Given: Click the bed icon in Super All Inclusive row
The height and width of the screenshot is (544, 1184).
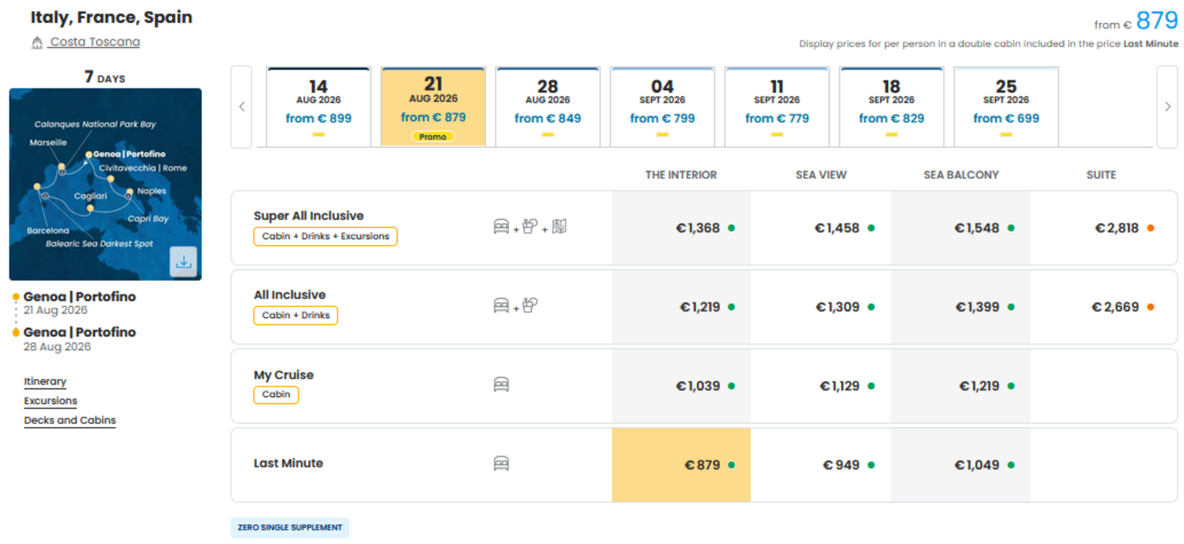Looking at the screenshot, I should [x=501, y=226].
